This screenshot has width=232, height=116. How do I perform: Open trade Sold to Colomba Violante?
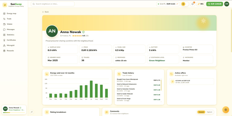(138, 90)
